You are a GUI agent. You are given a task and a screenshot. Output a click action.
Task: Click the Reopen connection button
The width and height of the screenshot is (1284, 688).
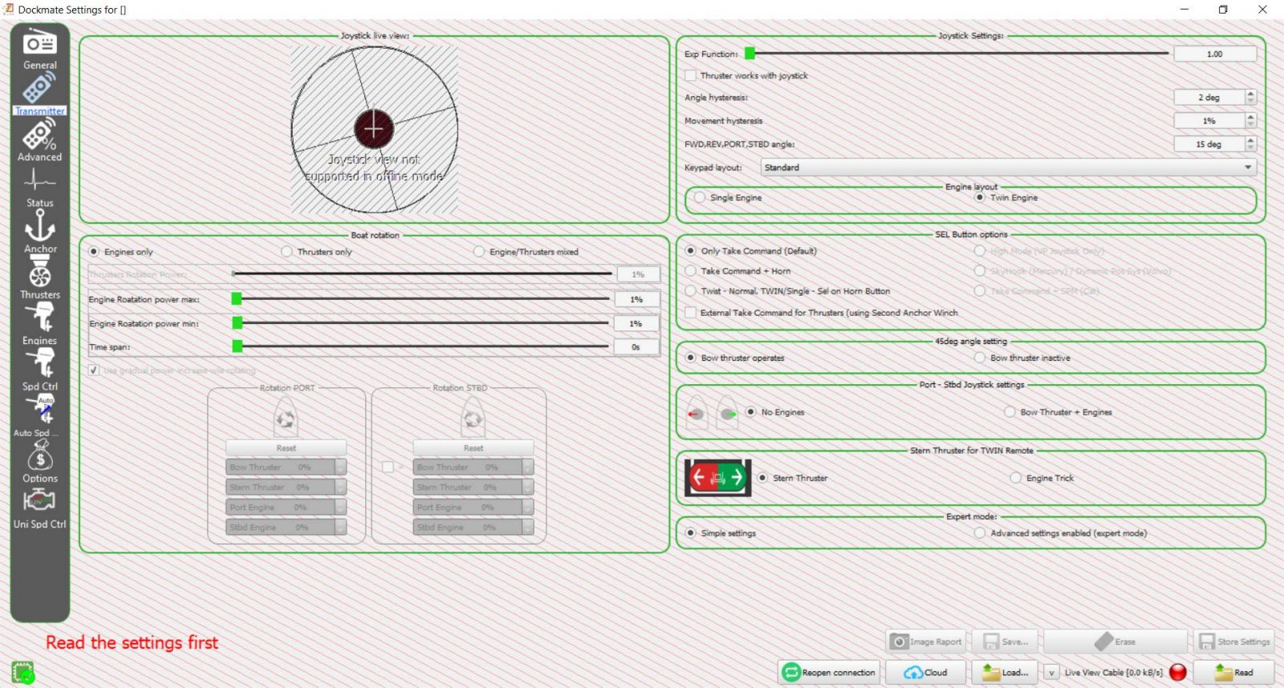[829, 673]
